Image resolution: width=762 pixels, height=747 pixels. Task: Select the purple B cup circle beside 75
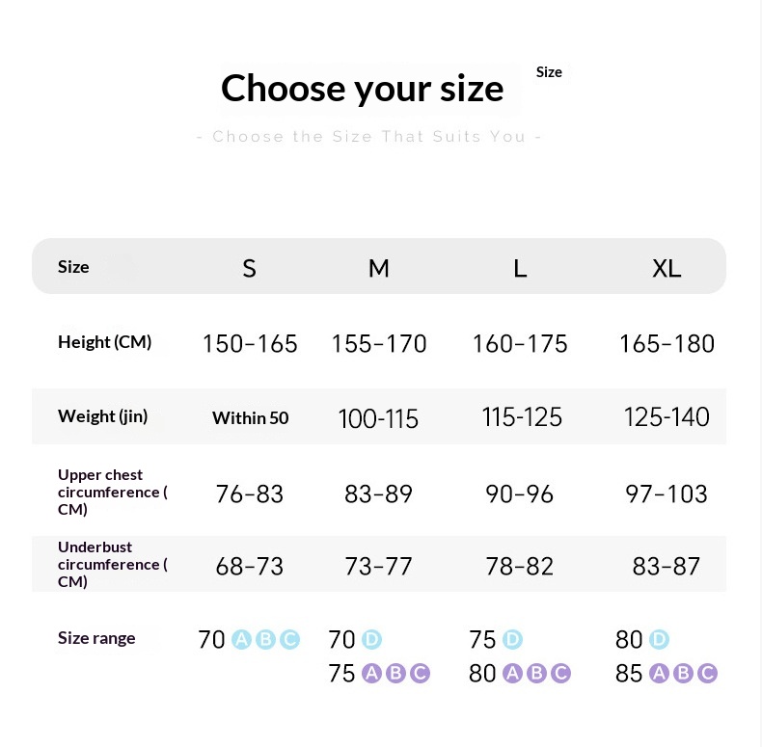(x=395, y=673)
